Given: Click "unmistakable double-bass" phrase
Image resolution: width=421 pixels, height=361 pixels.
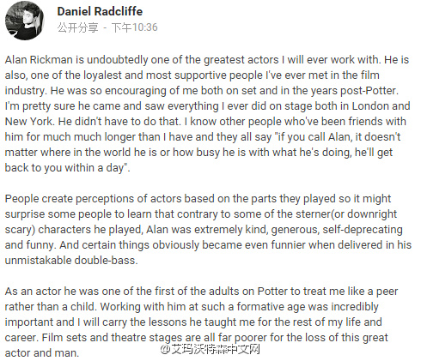Looking at the screenshot, I should coord(70,261).
